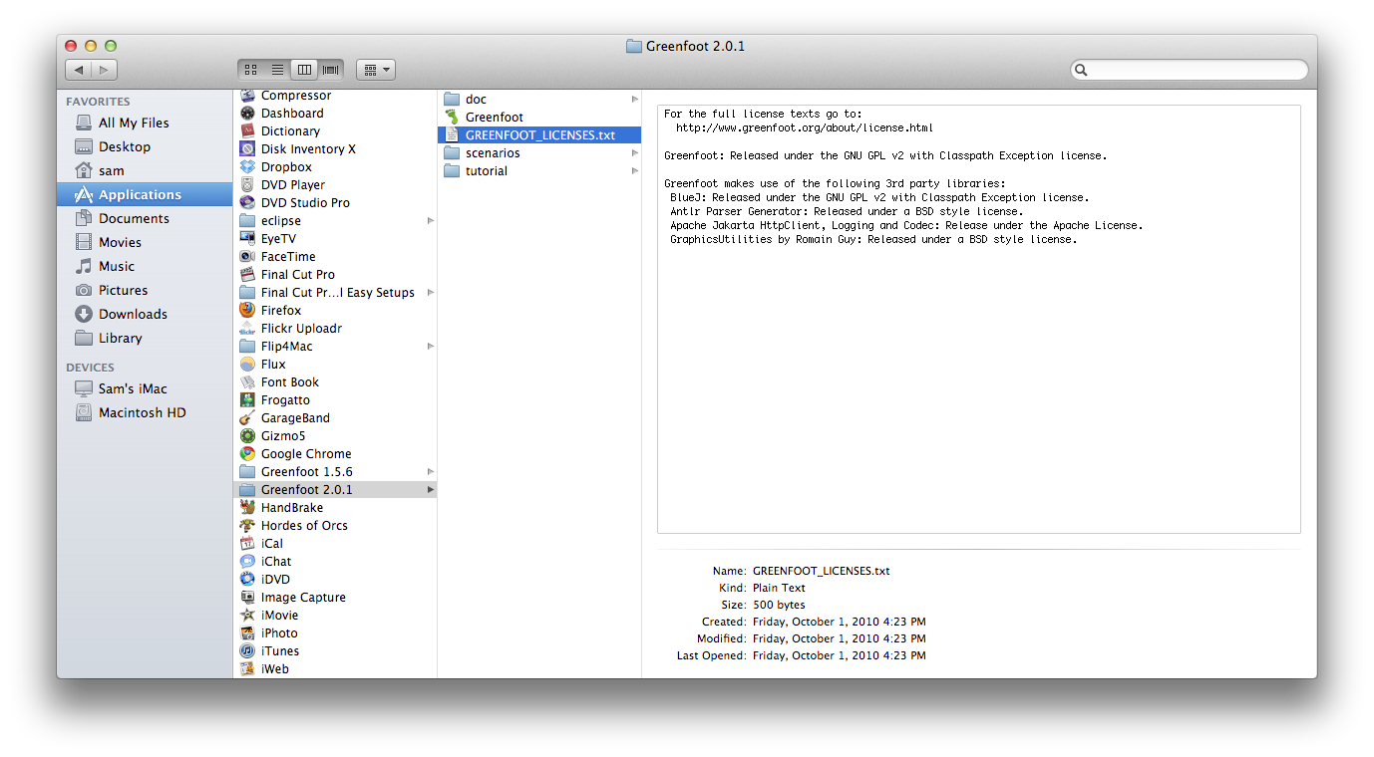Switch to icon view in toolbar
1374x757 pixels.
(251, 70)
